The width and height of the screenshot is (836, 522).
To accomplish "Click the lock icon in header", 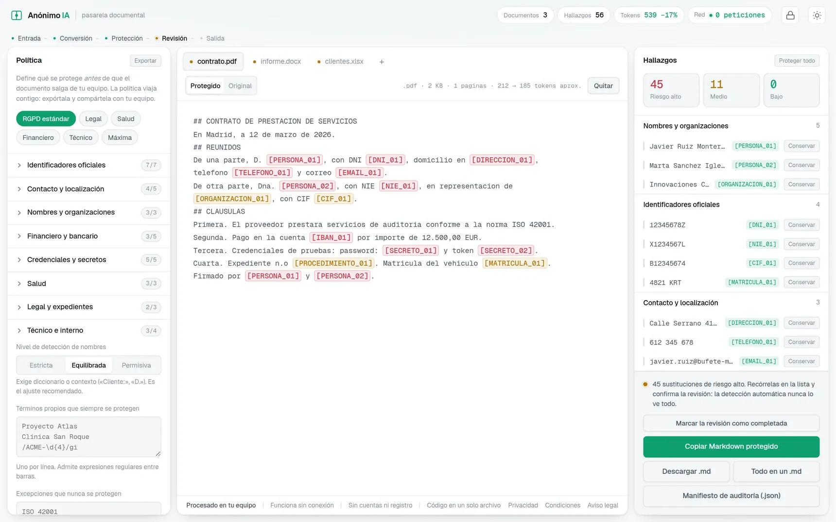I will (790, 15).
